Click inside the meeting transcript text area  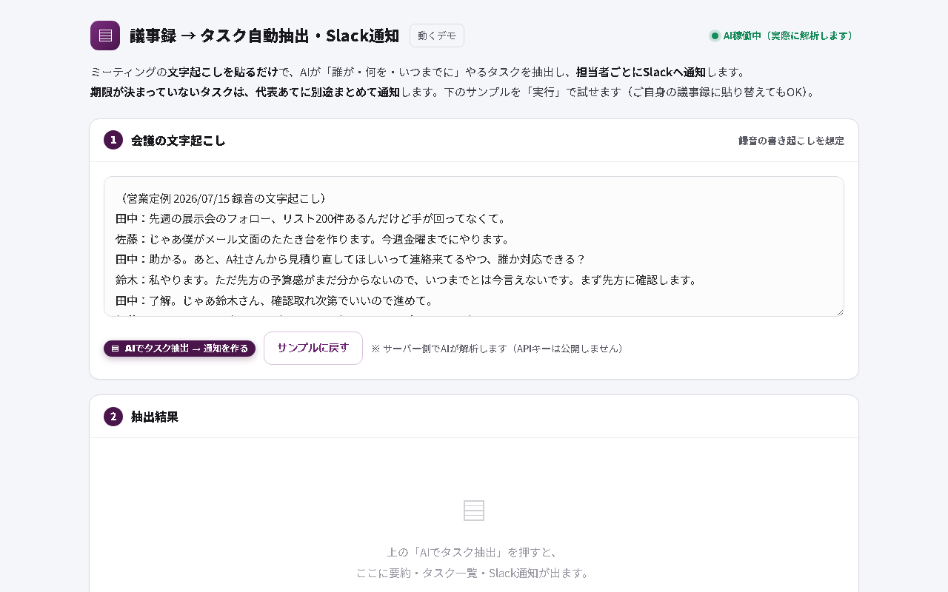474,246
